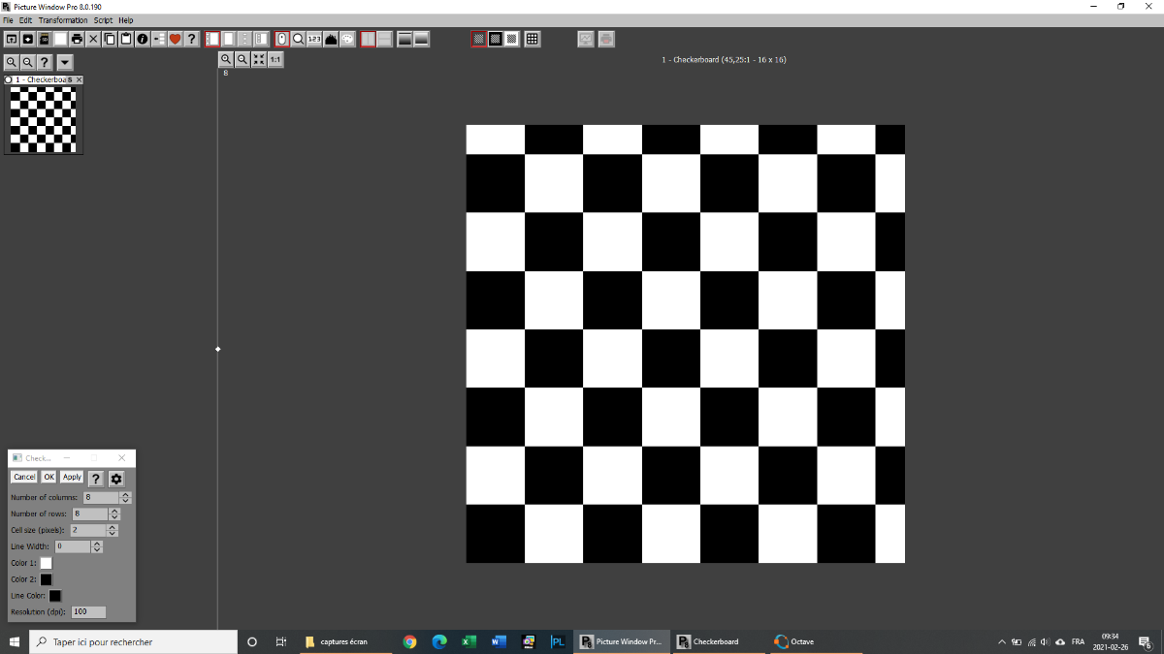Viewport: 1164px width, 654px height.
Task: Open the Script menu
Action: 102,19
